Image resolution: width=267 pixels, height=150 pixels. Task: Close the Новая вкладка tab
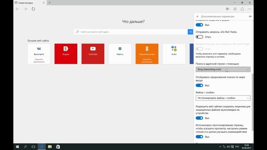point(43,3)
